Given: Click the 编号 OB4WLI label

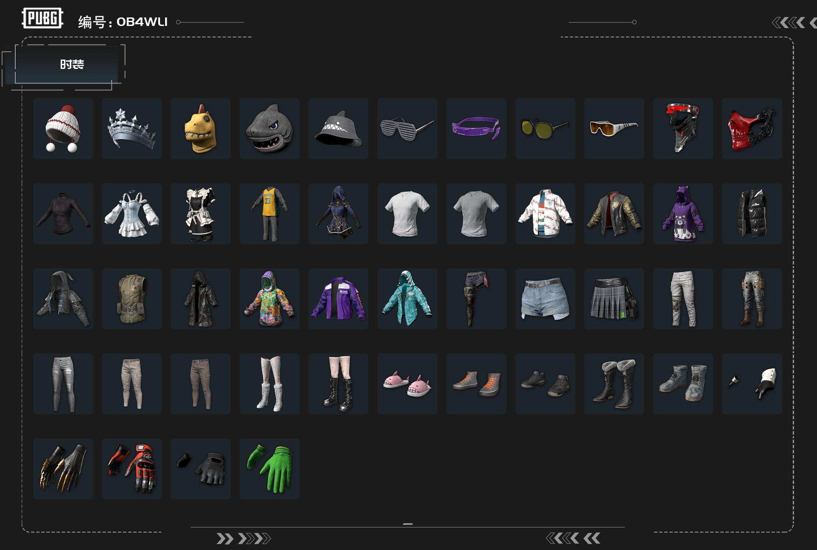Looking at the screenshot, I should [x=123, y=22].
